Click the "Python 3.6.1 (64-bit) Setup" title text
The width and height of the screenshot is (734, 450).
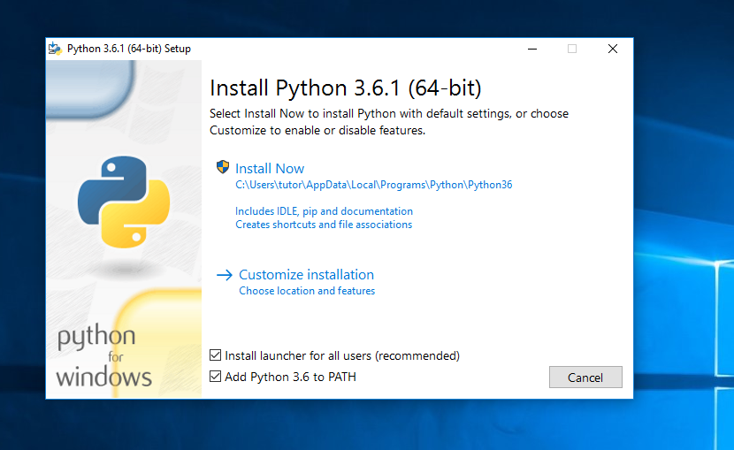pos(129,49)
